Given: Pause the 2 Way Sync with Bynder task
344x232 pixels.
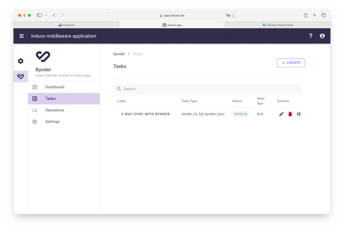Looking at the screenshot, I should pos(299,114).
